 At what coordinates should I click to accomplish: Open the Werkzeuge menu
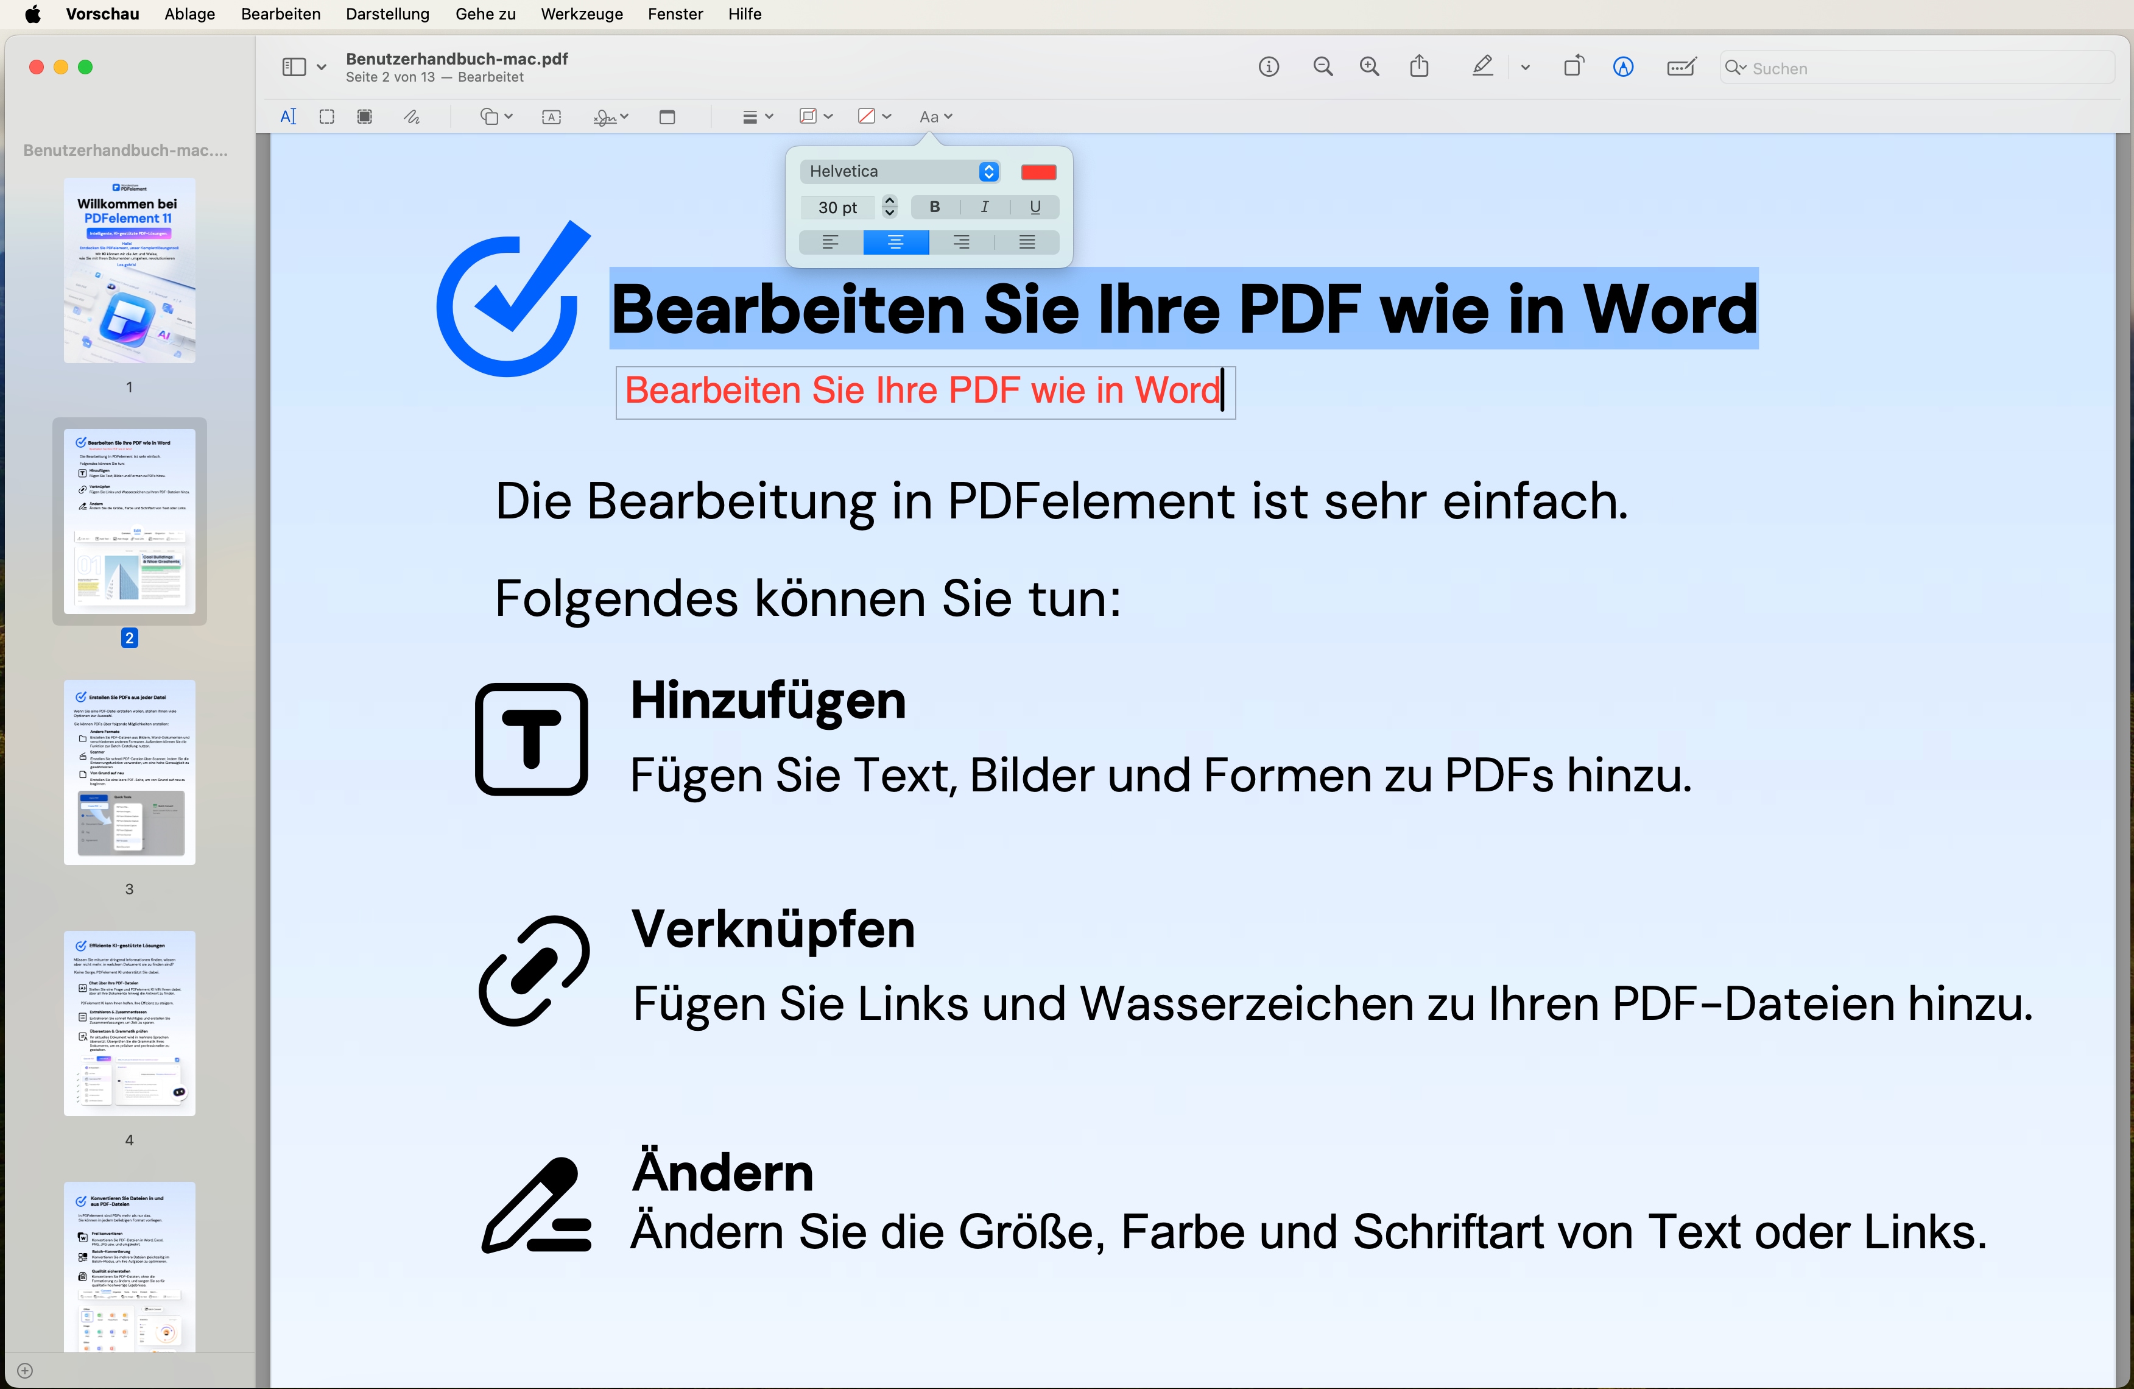(x=581, y=15)
